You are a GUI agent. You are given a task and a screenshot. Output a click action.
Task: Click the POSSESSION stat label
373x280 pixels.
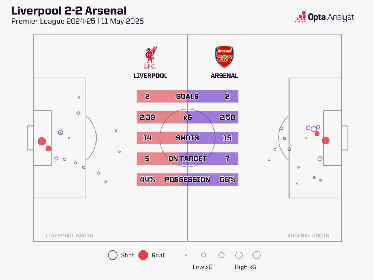(187, 180)
